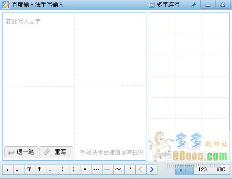Insert the opening single quote symbol
Image resolution: width=232 pixels, height=179 pixels.
tap(129, 169)
